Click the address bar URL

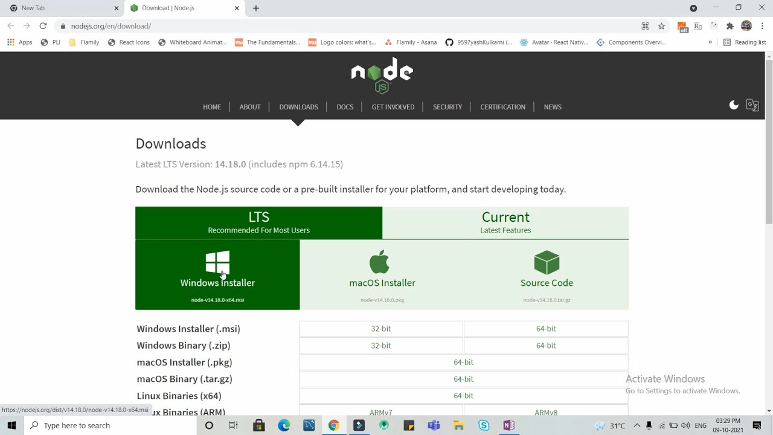[x=111, y=26]
